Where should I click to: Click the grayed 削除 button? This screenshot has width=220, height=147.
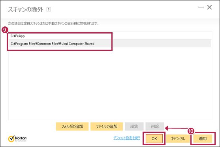[155, 127]
